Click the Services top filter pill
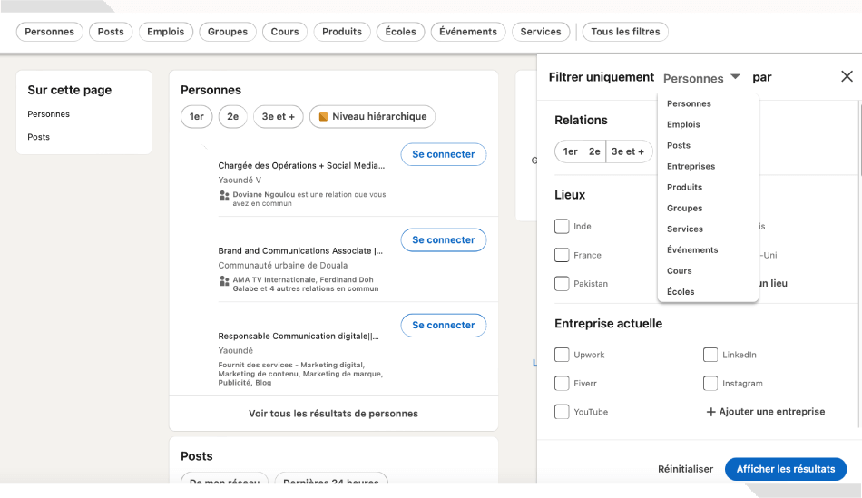The image size is (862, 498). click(x=541, y=32)
